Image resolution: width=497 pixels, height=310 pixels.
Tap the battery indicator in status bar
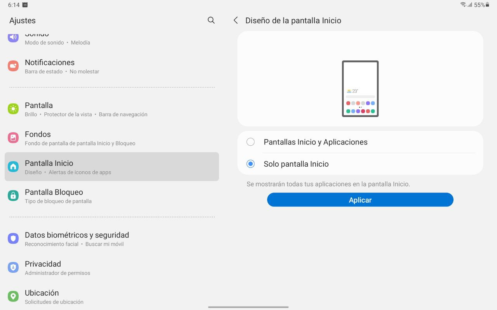[x=488, y=5]
